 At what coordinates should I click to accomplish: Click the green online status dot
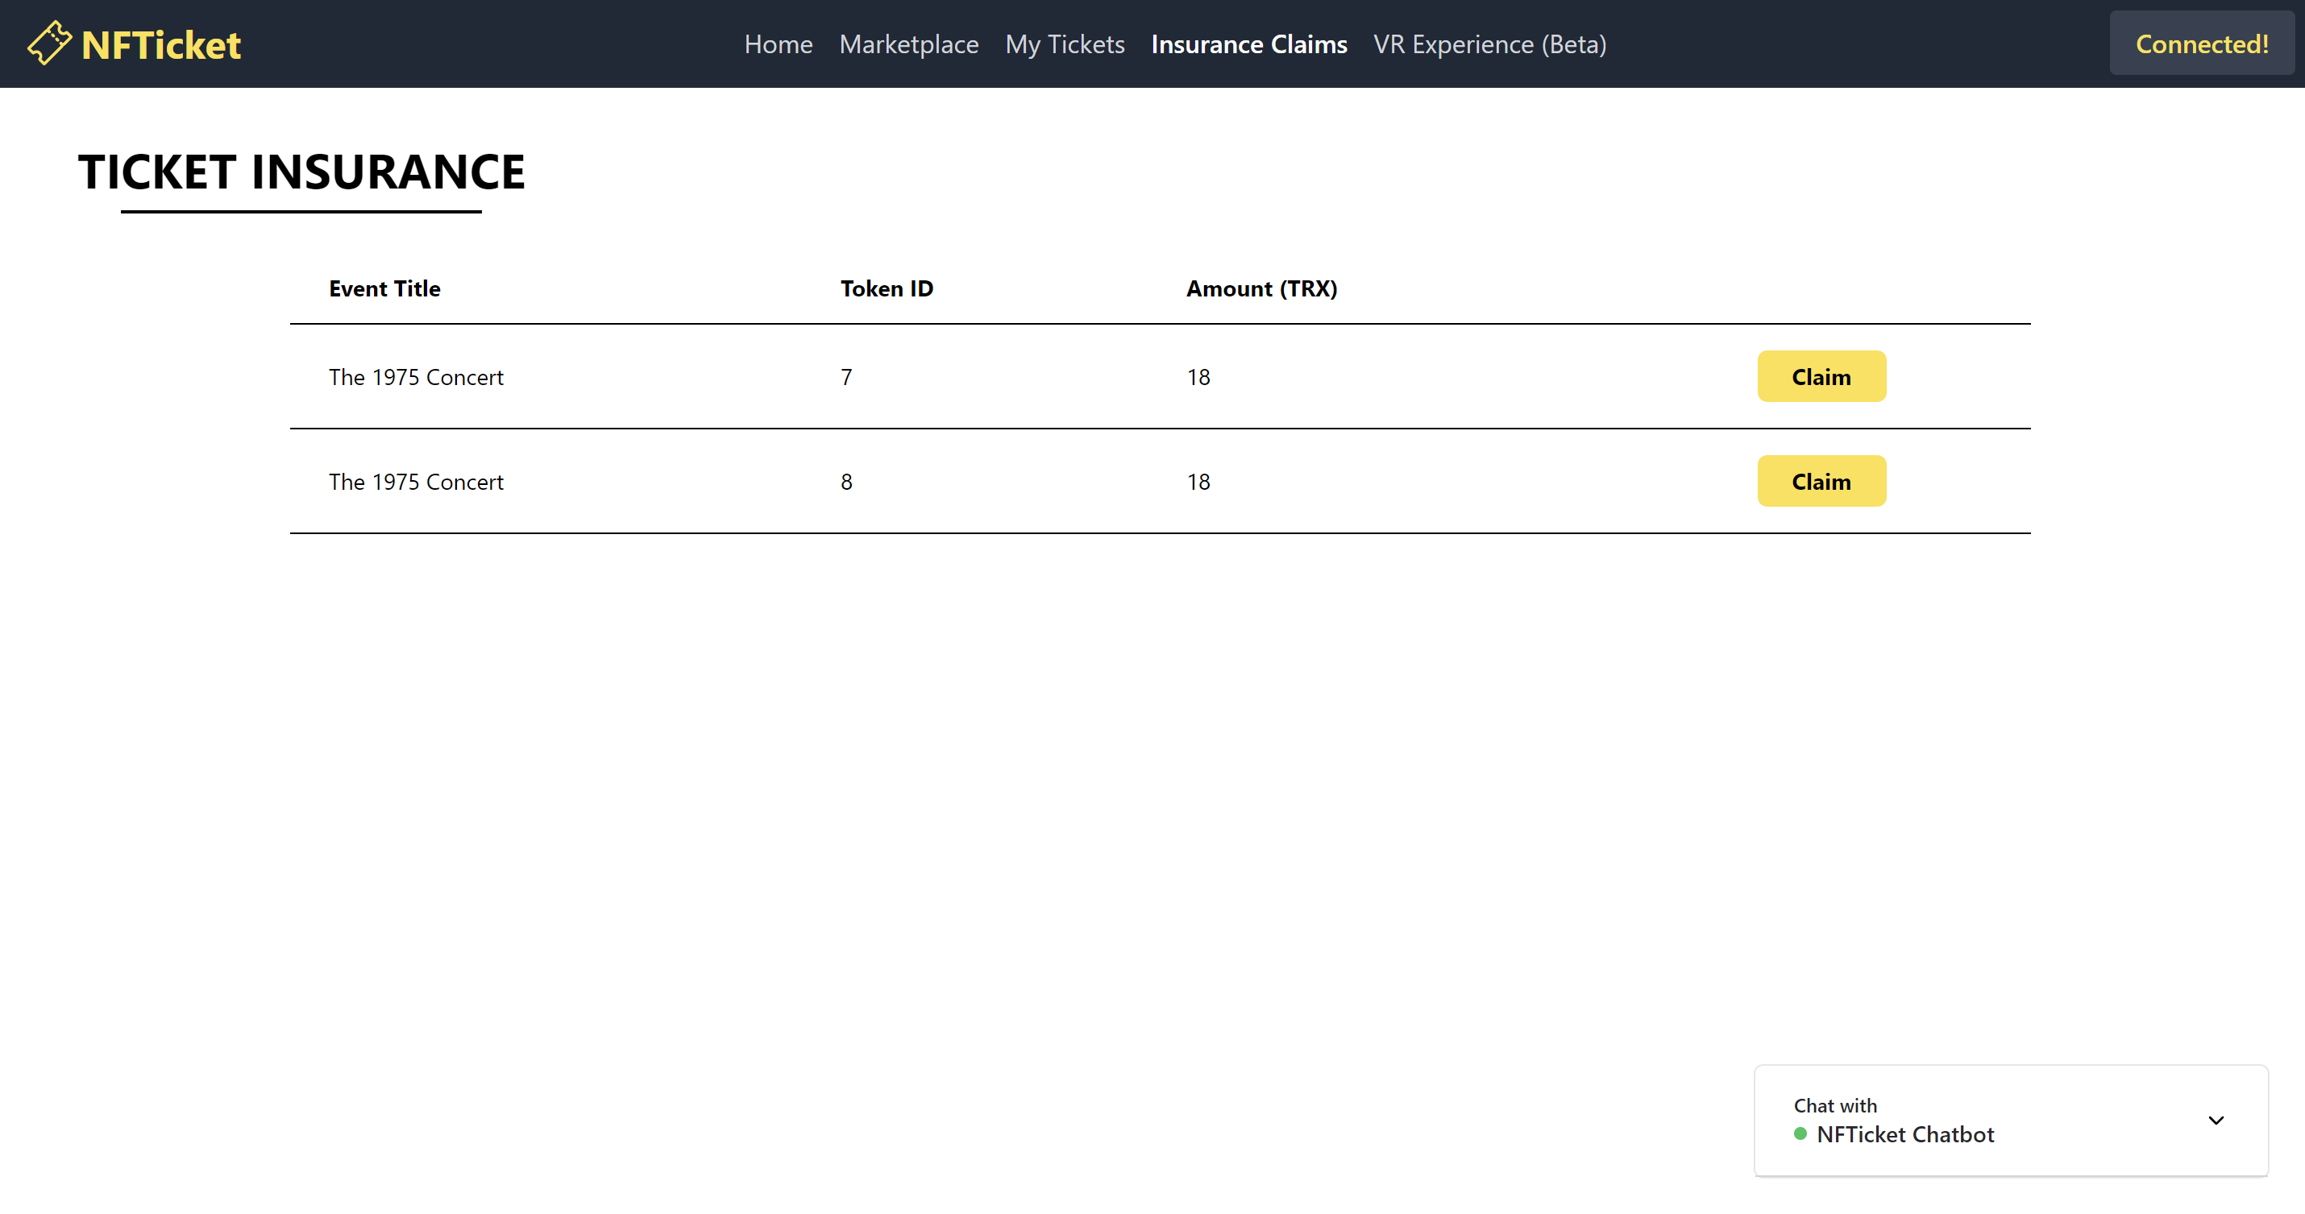pos(1800,1133)
